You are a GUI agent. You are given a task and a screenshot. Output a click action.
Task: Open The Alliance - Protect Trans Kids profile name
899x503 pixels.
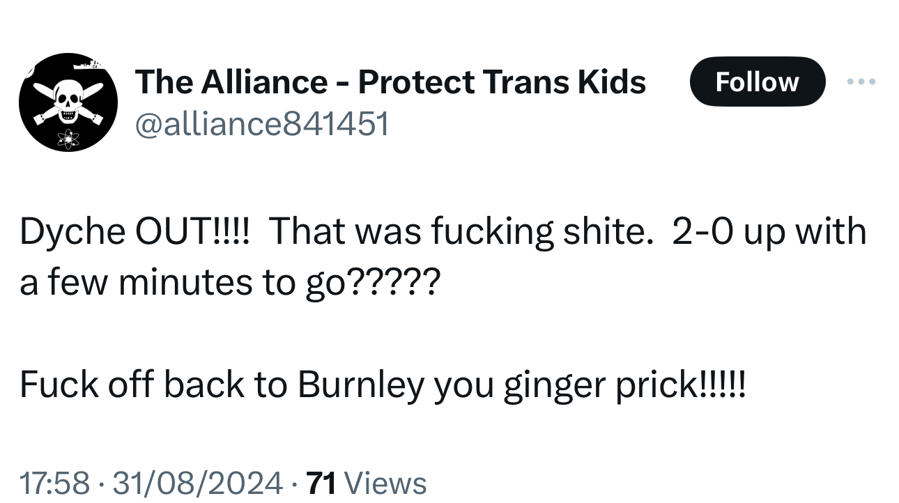[x=390, y=82]
